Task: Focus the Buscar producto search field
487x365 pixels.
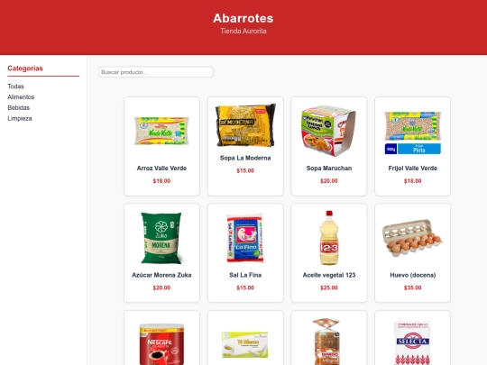Action: click(156, 72)
